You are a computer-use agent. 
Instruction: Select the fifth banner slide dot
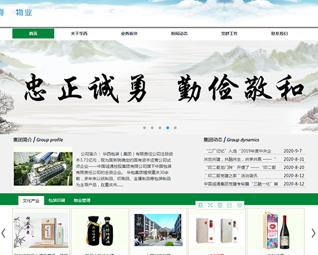click(x=175, y=128)
